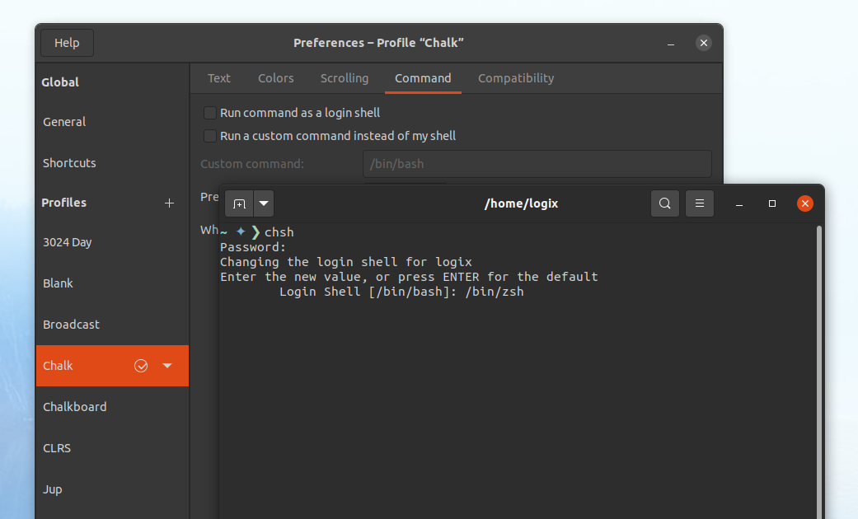Enable Run command as a login shell
The width and height of the screenshot is (858, 519).
(x=210, y=113)
